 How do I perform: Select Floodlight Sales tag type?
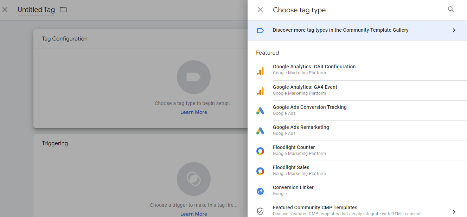point(291,168)
